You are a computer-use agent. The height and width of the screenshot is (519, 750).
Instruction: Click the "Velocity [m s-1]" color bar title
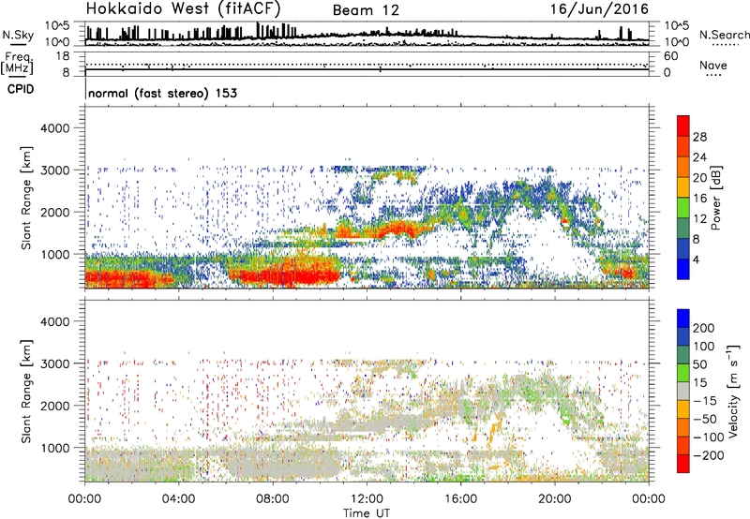(732, 391)
